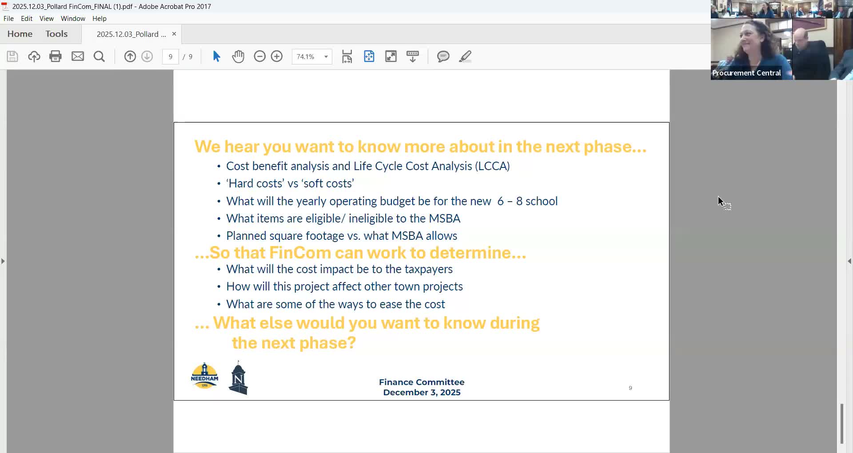Switch to the Tools tab
This screenshot has height=453, width=853.
56,34
